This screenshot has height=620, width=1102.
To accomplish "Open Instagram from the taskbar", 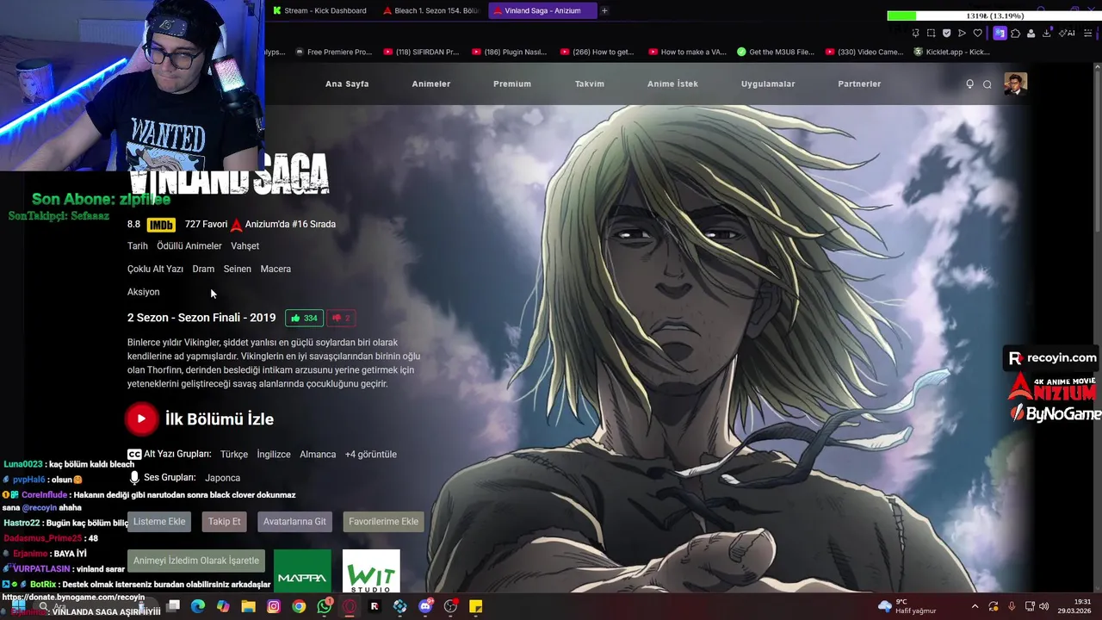I will click(274, 606).
